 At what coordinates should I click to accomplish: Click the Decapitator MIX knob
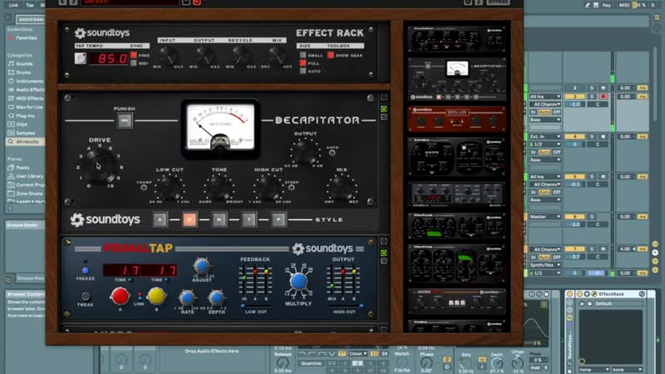[342, 188]
